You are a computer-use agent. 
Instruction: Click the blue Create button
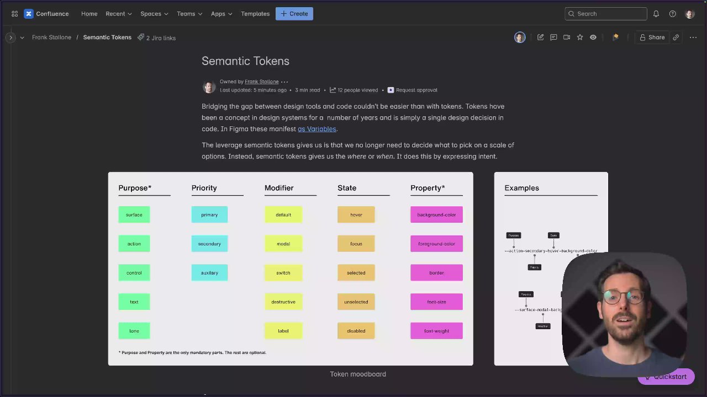click(x=294, y=14)
